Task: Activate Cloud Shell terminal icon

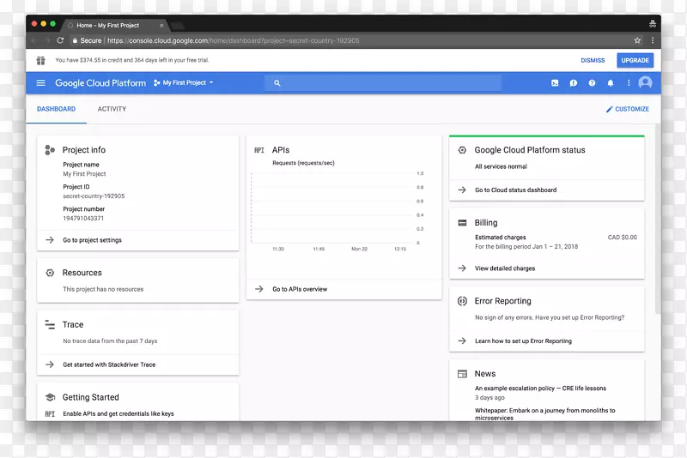Action: click(x=555, y=83)
